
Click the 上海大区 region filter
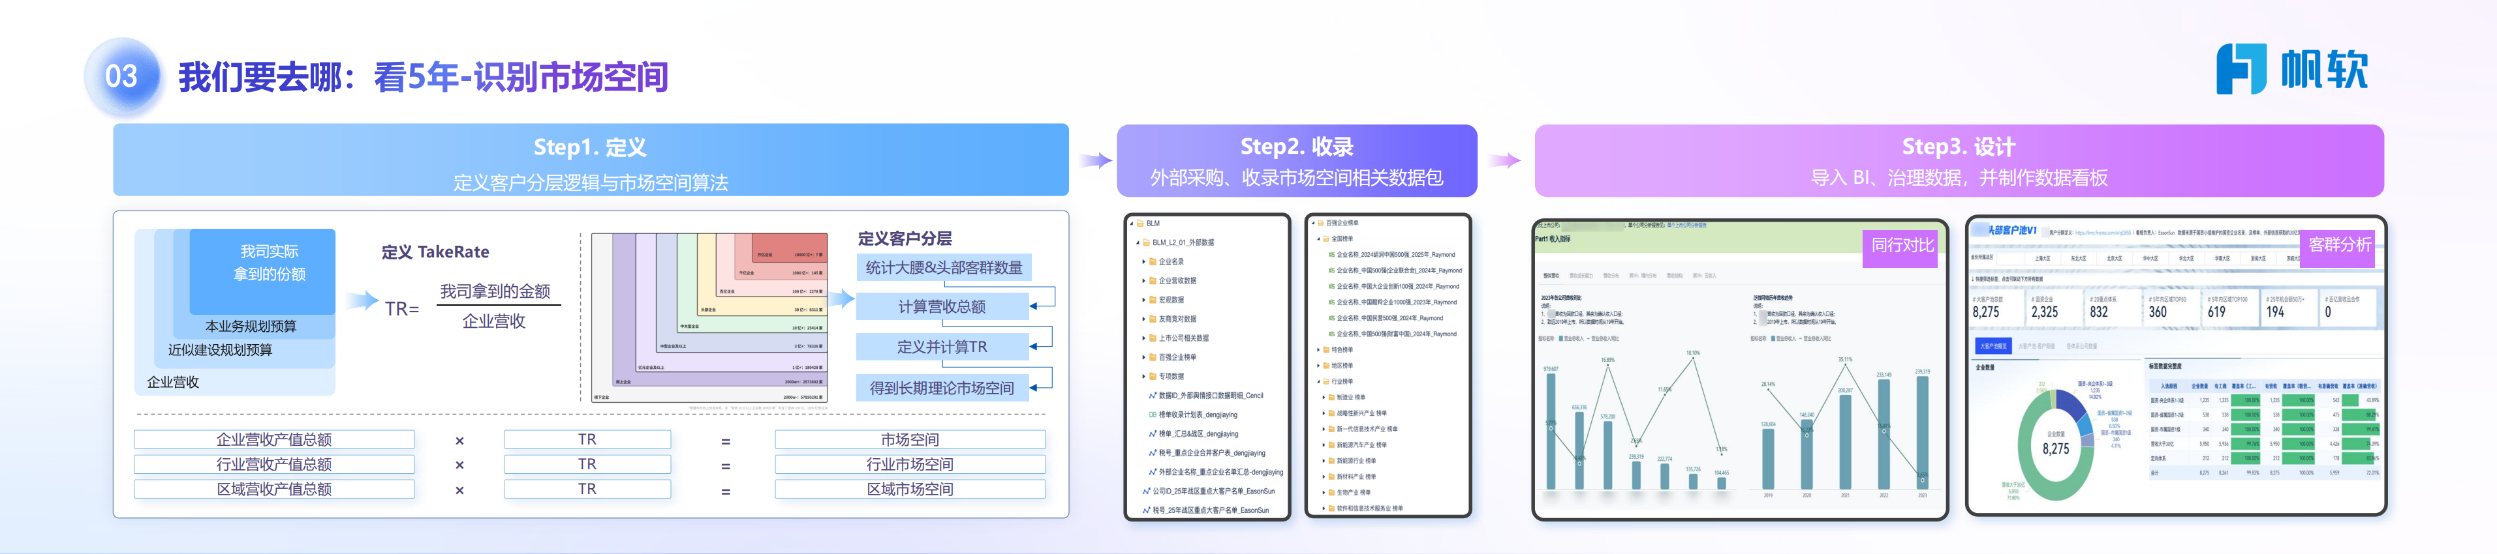point(2041,259)
